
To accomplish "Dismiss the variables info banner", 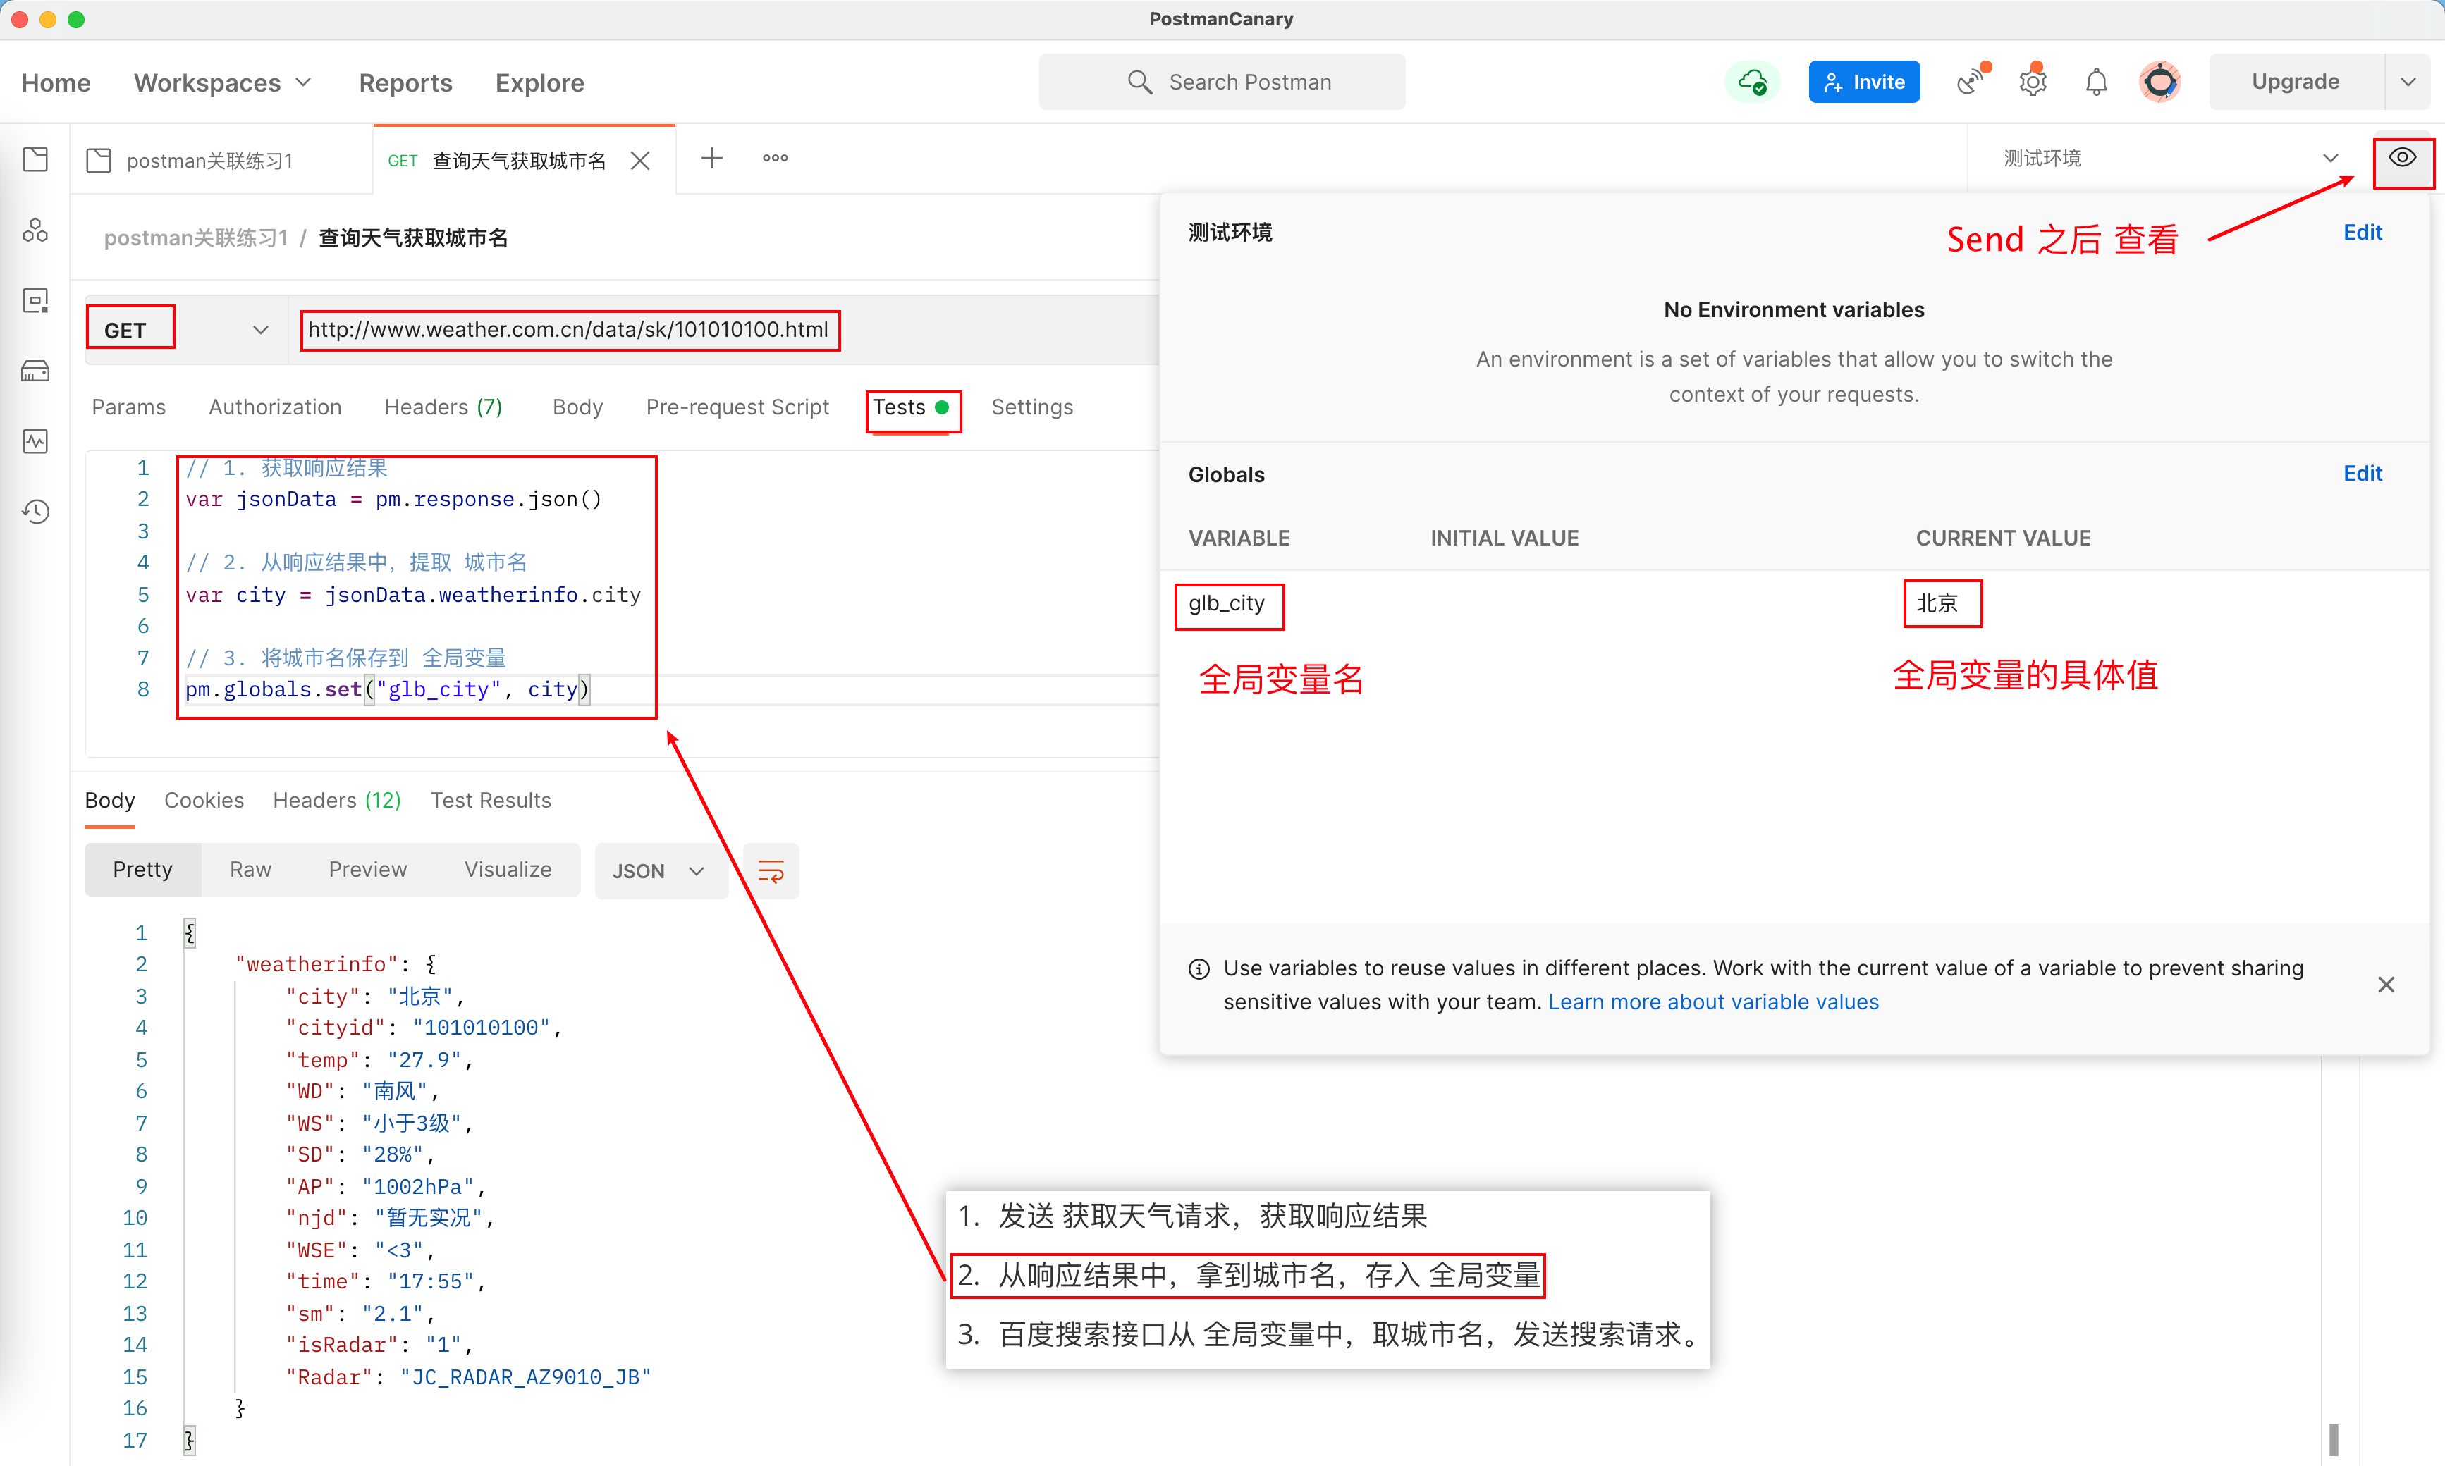I will (2386, 985).
